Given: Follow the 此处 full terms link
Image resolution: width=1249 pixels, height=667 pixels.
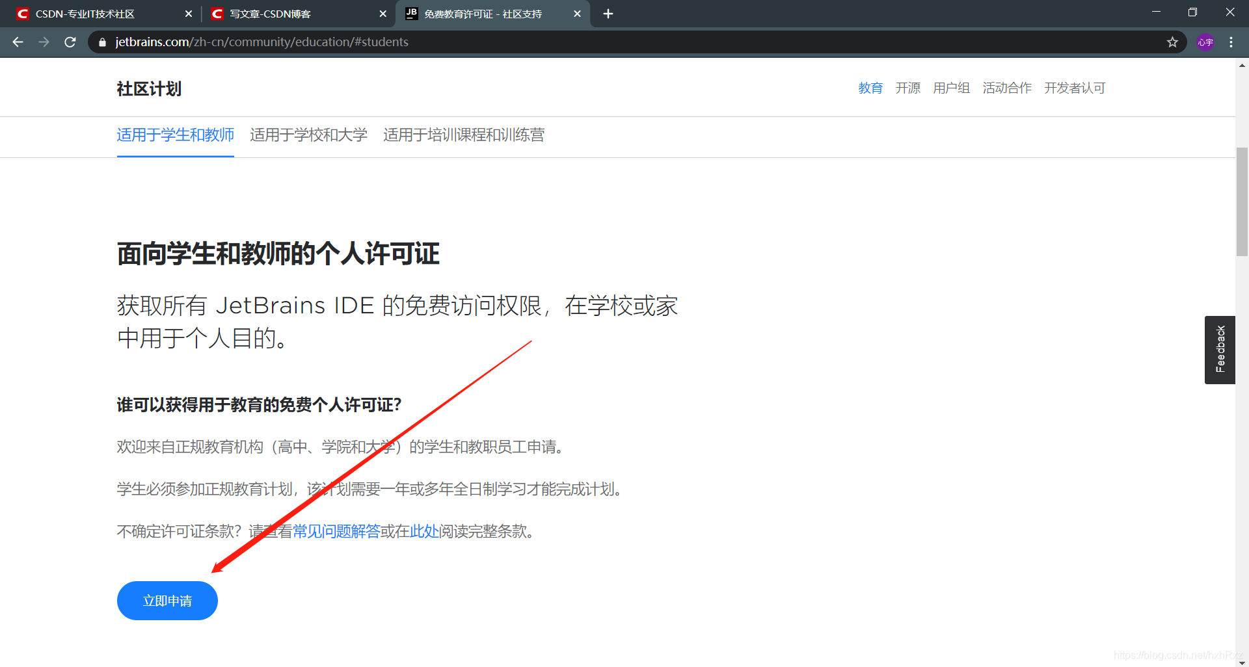Looking at the screenshot, I should [x=424, y=531].
